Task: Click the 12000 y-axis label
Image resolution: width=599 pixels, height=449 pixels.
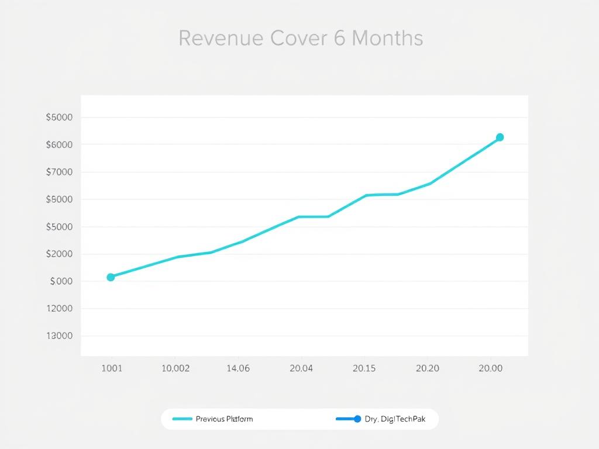Action: (x=59, y=308)
